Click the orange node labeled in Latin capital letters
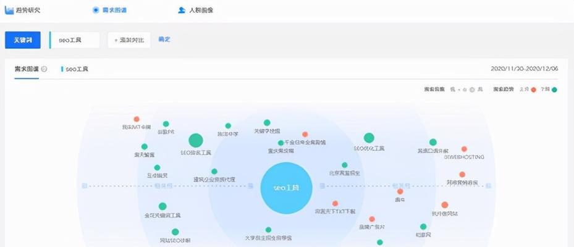This screenshot has height=247, width=574. pos(464,149)
